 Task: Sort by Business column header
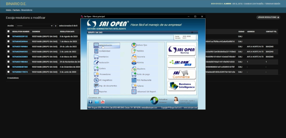point(36,32)
